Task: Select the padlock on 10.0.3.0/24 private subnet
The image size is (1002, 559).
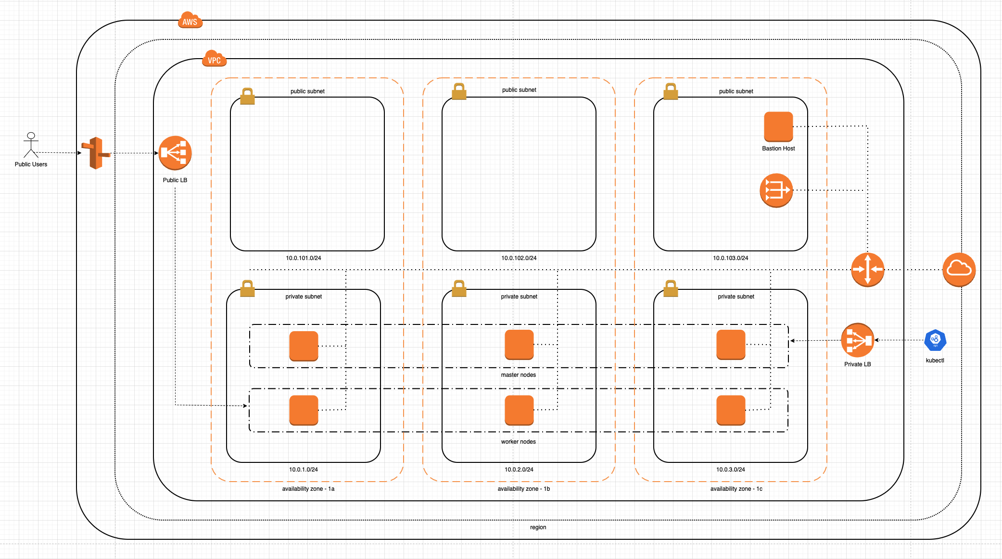Action: 671,288
